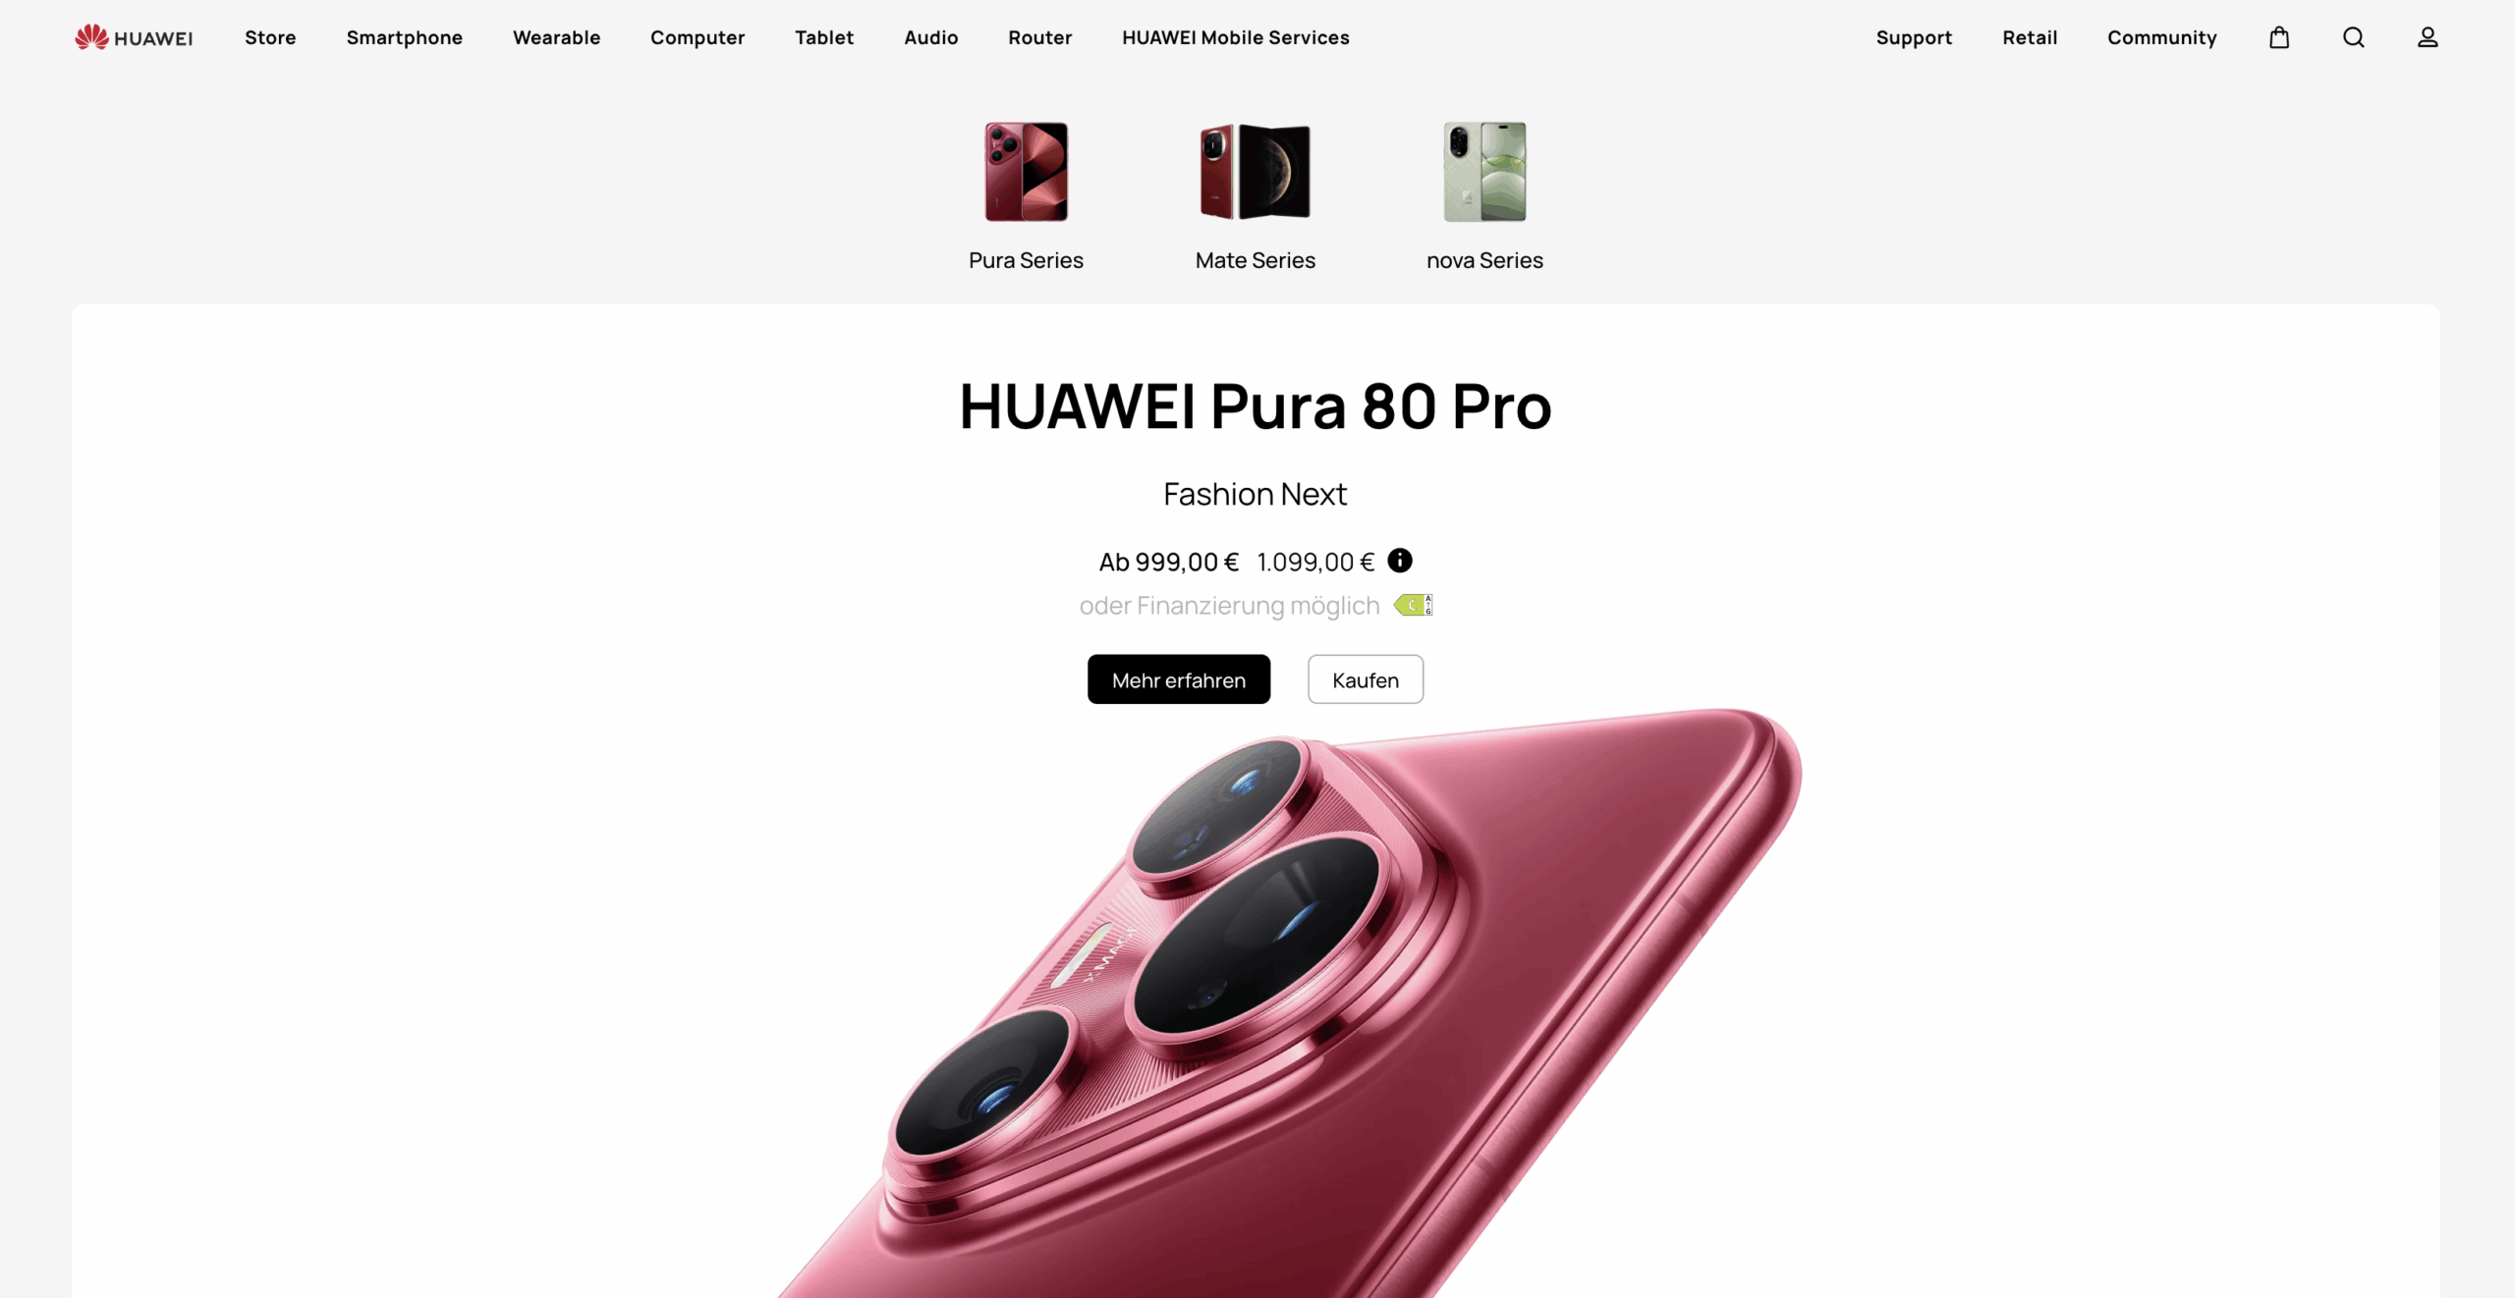Image resolution: width=2515 pixels, height=1298 pixels.
Task: Open HUAWEI Mobile Services menu
Action: 1236,37
